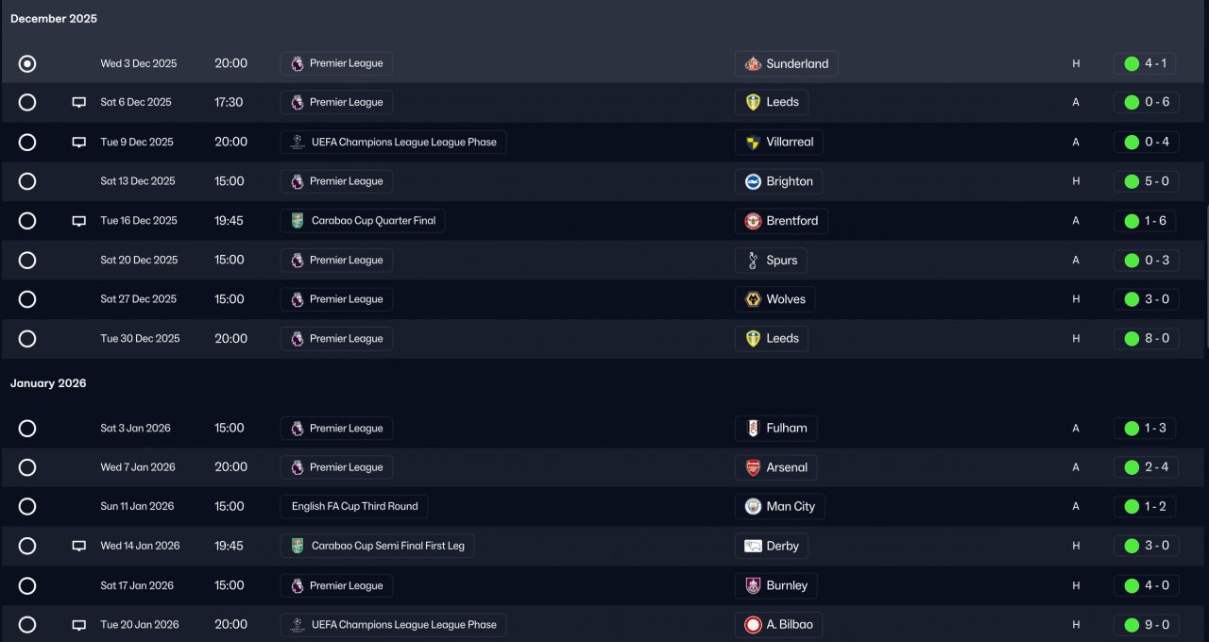This screenshot has height=642, width=1209.
Task: Click the TV broadcast icon for Leeds away match
Action: (x=79, y=103)
